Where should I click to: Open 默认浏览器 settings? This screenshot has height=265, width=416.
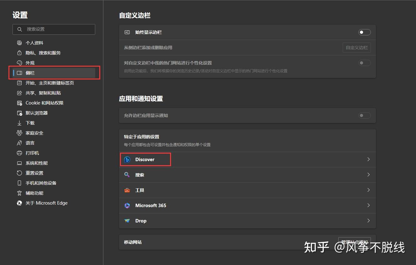(x=37, y=113)
